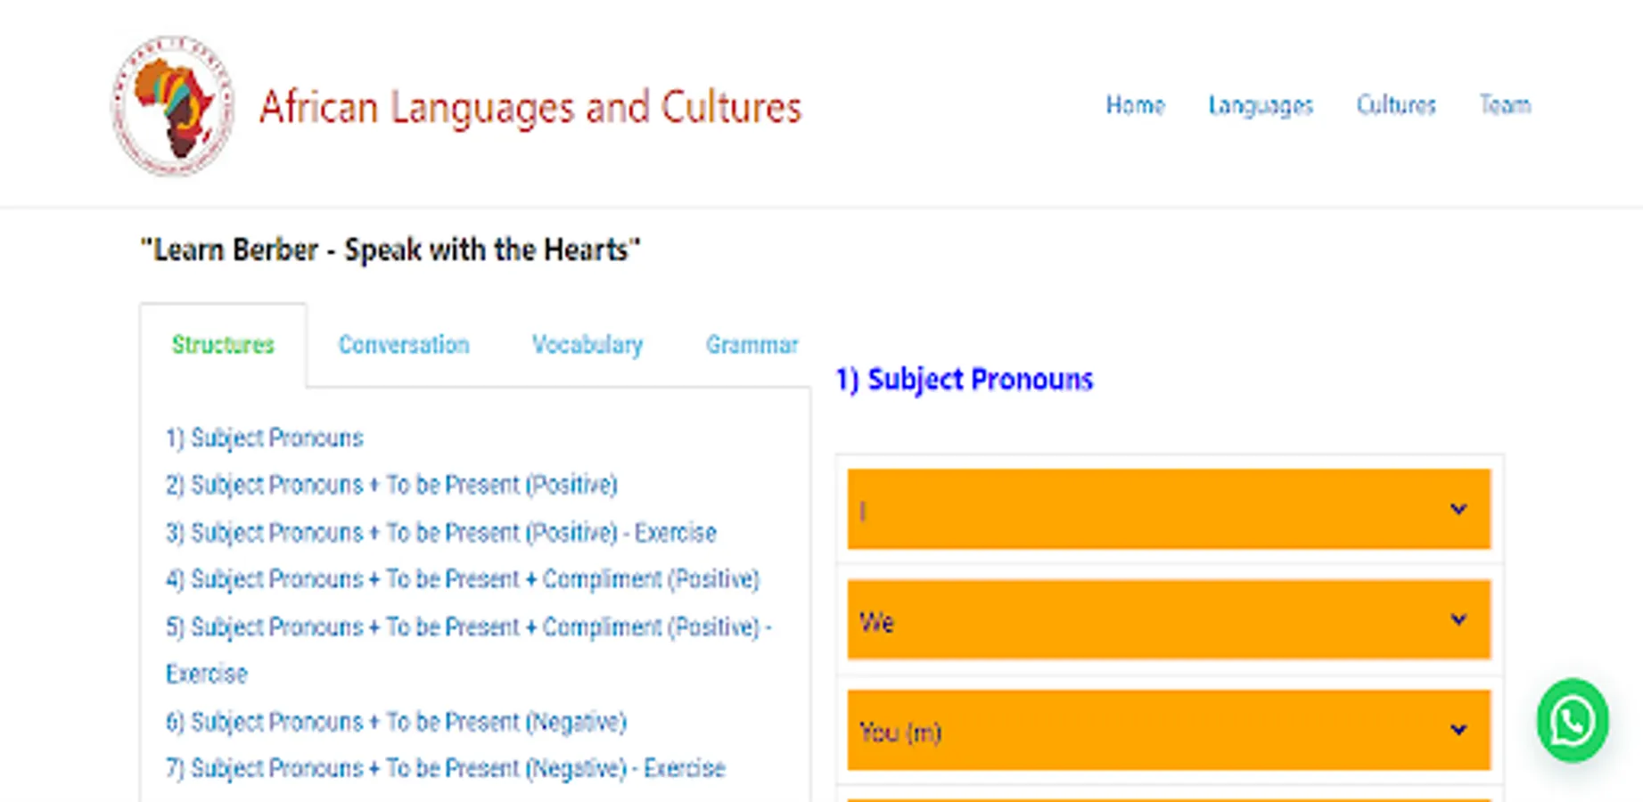Click the Africa map logo icon
Screen dimensions: 1643x802
point(173,106)
